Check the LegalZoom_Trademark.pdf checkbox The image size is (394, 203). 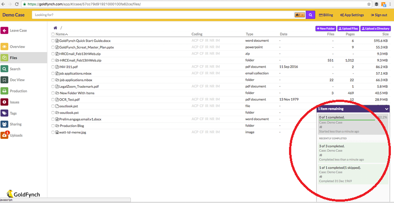[x=53, y=86]
